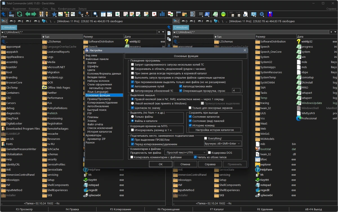Uncheck 'Автоподстановка имён' checkbox
338x212 pixels.
181,86
